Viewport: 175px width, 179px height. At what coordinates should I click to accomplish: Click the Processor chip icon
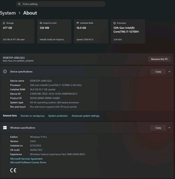[x=114, y=23]
